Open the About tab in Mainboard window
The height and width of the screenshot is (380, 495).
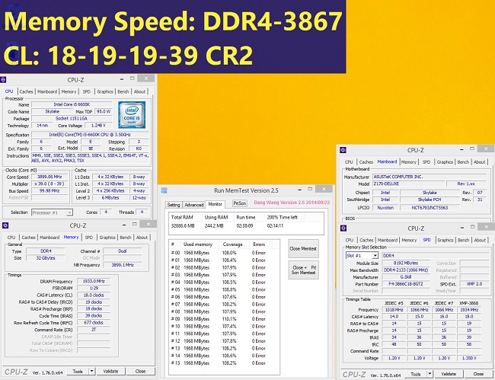(x=480, y=162)
